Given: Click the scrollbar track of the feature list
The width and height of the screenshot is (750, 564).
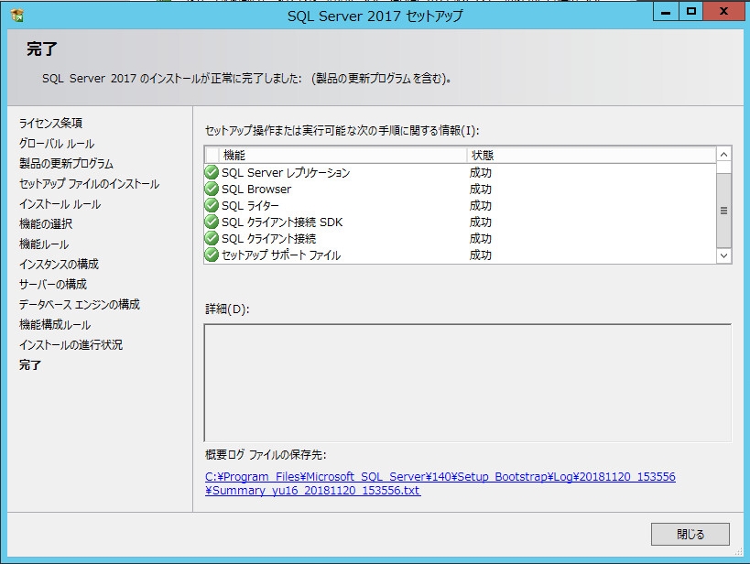Looking at the screenshot, I should [x=723, y=206].
